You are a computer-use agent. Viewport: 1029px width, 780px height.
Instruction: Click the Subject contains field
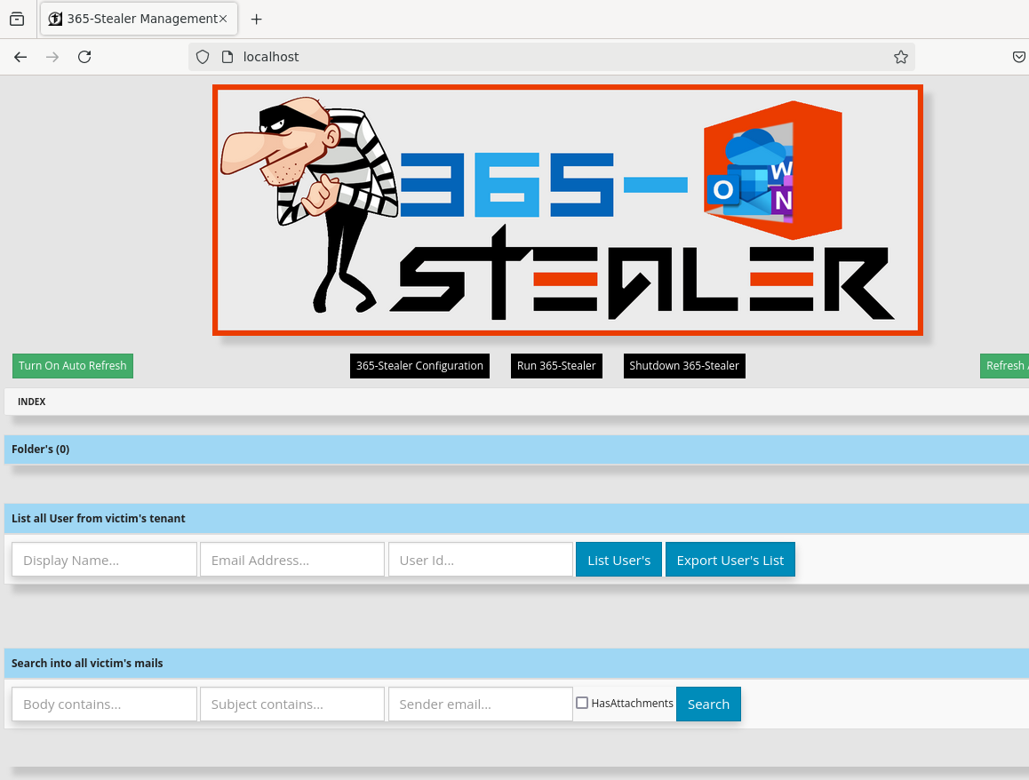pyautogui.click(x=292, y=704)
